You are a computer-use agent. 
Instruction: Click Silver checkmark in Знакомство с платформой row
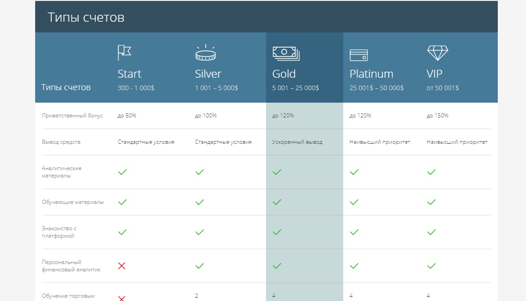pyautogui.click(x=199, y=232)
